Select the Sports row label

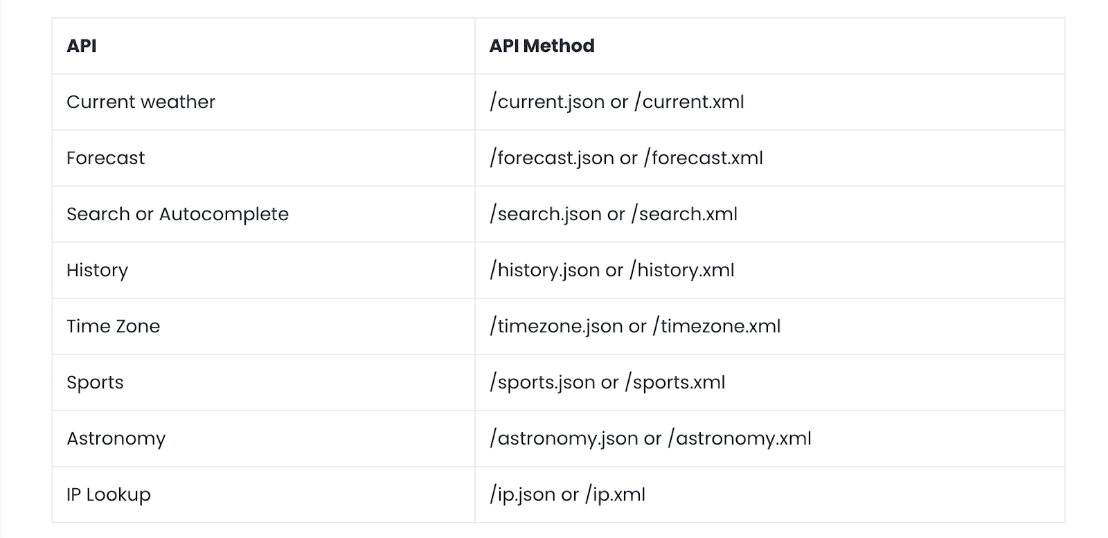95,382
